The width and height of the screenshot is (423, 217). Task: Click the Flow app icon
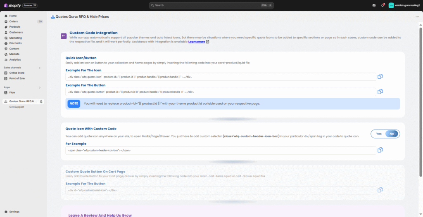pyautogui.click(x=6, y=93)
